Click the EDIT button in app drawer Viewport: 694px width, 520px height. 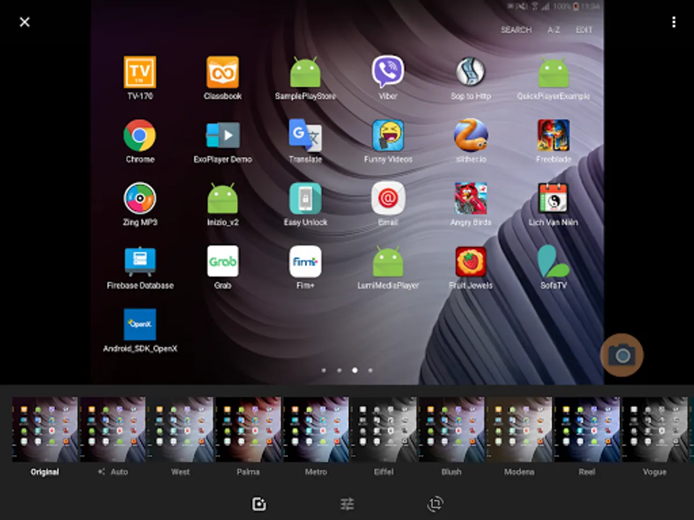click(584, 30)
